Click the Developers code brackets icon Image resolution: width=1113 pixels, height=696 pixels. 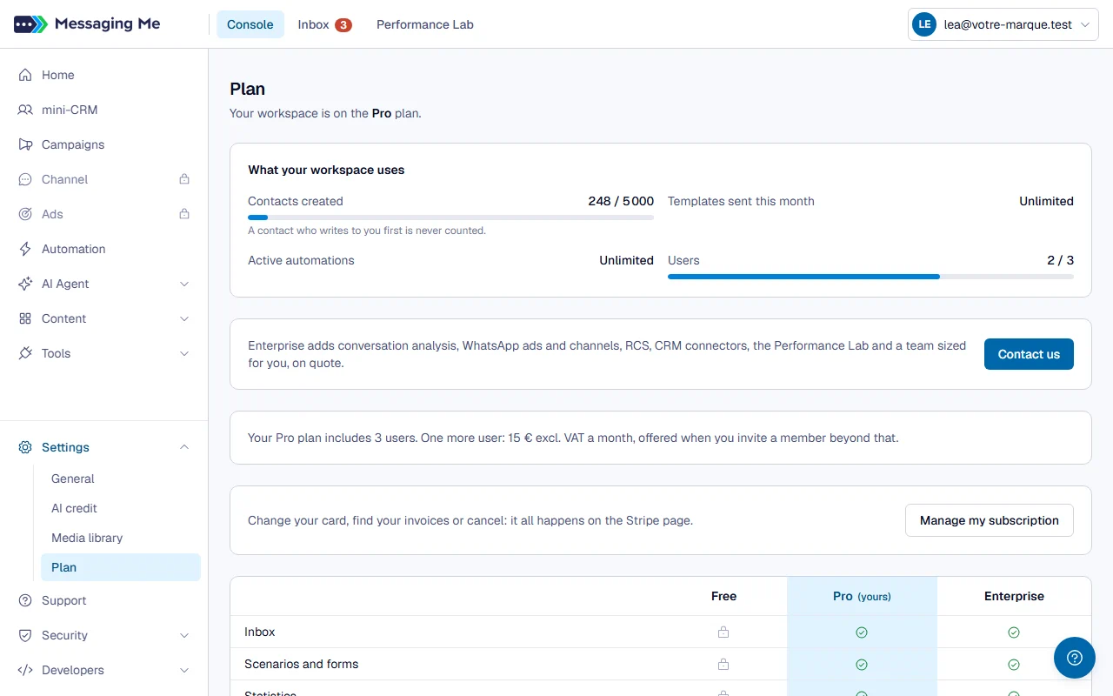[x=25, y=670]
